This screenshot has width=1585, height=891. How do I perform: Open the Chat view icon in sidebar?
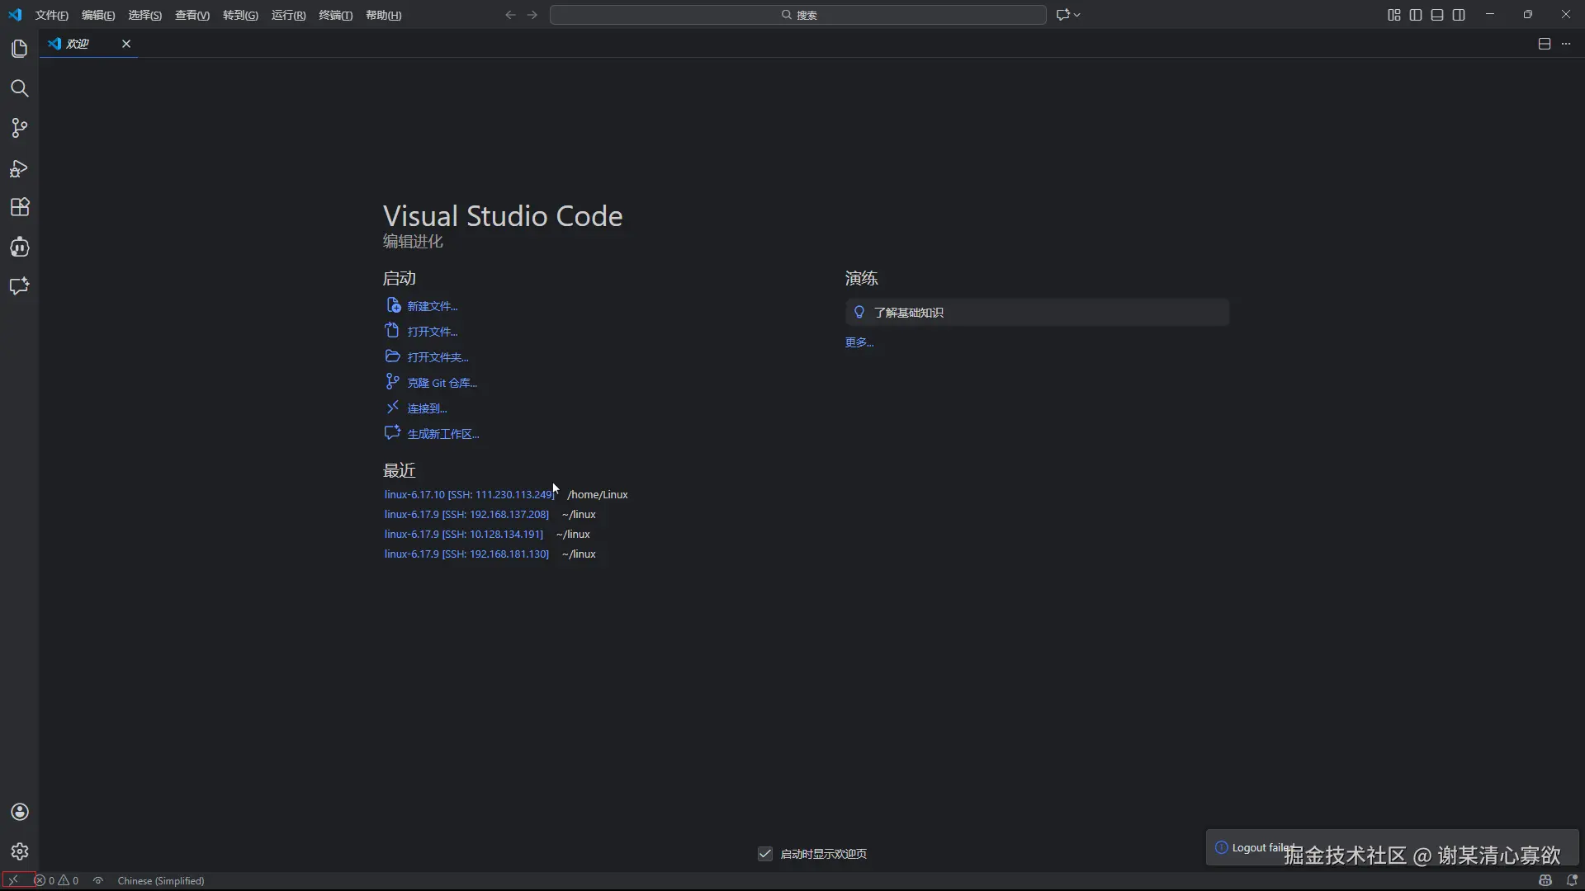(x=19, y=286)
